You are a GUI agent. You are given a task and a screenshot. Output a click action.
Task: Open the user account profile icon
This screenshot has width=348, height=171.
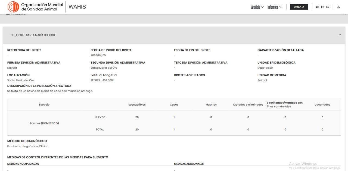pyautogui.click(x=338, y=7)
